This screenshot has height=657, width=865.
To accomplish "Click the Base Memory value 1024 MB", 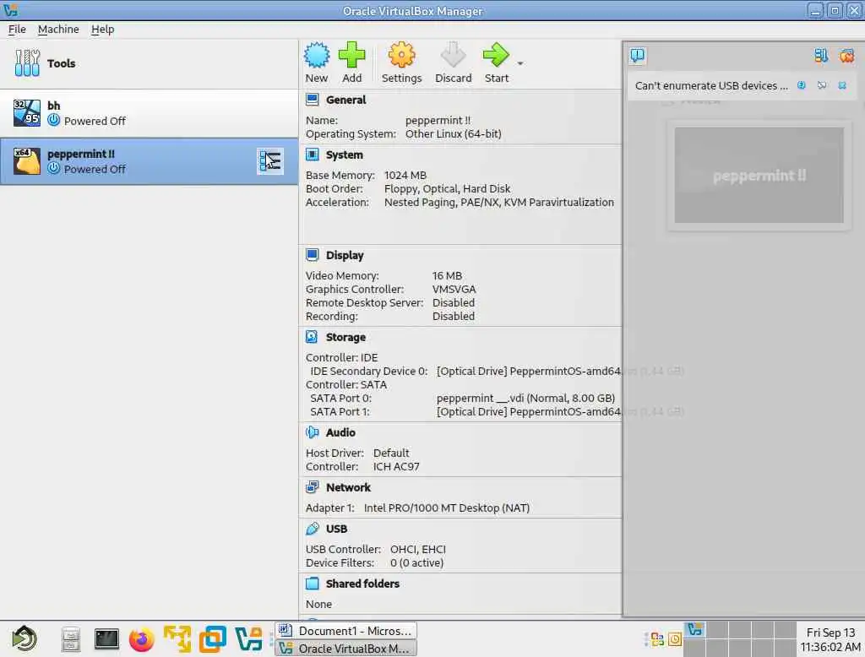I will 405,176.
